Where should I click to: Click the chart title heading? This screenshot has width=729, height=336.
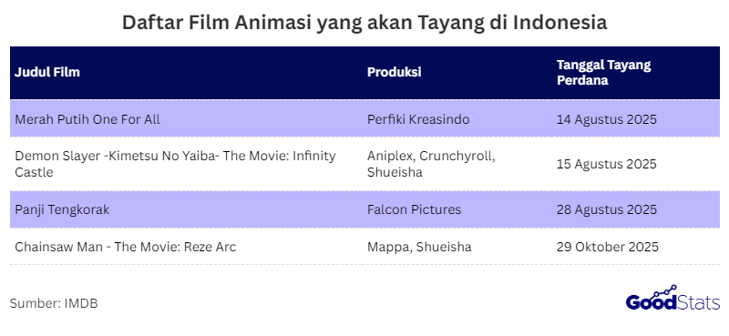(364, 22)
